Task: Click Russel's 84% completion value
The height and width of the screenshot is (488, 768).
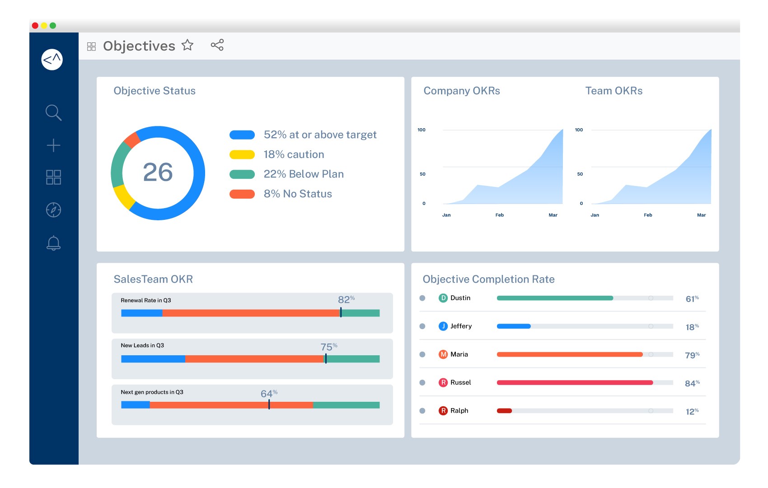Action: [692, 383]
